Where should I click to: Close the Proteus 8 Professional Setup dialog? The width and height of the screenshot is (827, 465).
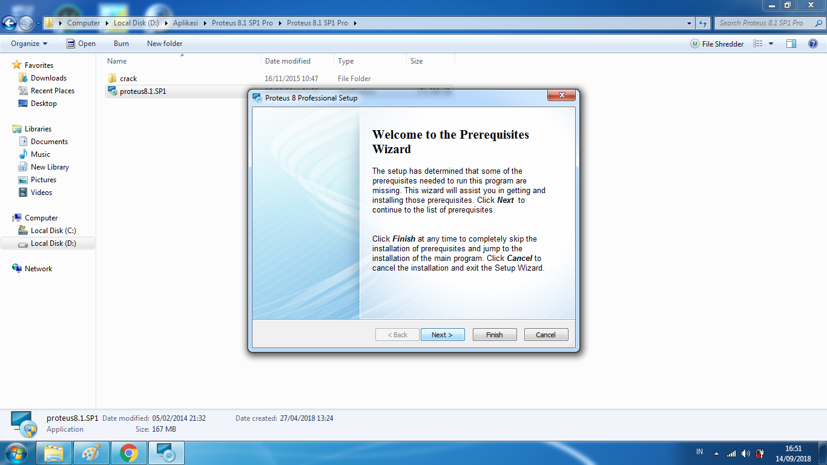(561, 96)
